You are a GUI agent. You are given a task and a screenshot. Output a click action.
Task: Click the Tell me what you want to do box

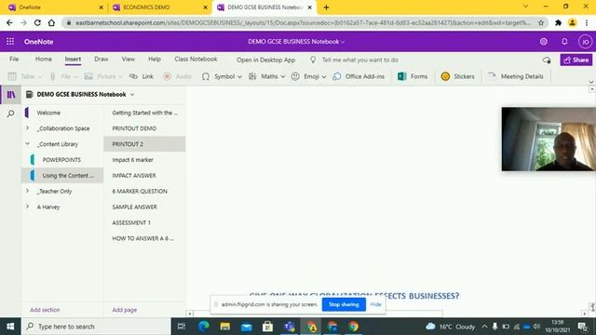coord(354,60)
